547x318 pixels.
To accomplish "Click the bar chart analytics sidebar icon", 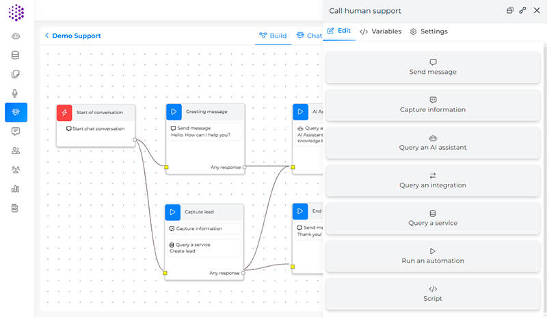I will [x=15, y=189].
